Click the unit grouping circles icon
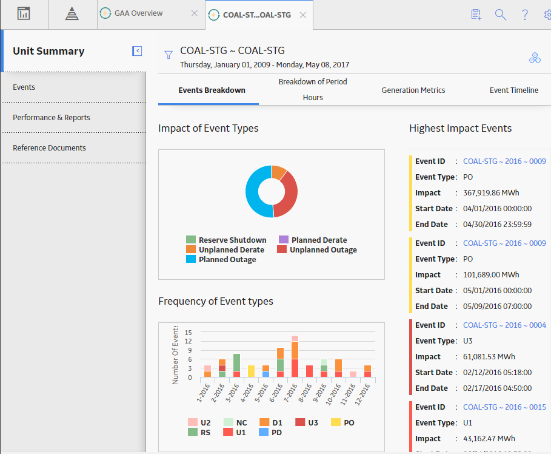 [535, 58]
